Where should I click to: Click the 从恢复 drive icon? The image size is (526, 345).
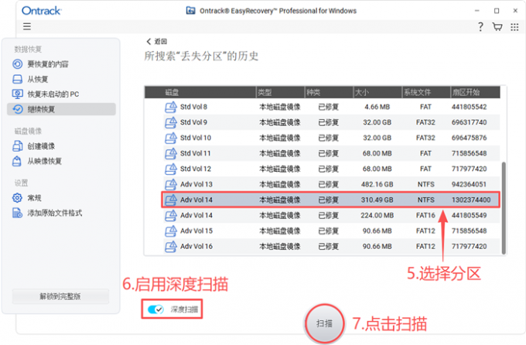pos(18,79)
